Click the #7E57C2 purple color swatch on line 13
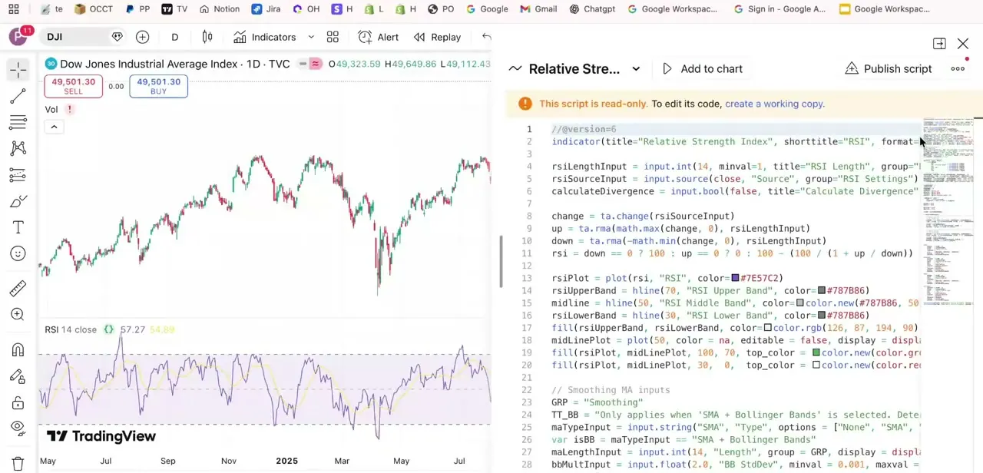 tap(736, 278)
